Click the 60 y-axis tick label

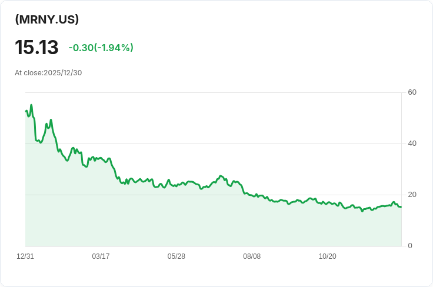click(412, 92)
